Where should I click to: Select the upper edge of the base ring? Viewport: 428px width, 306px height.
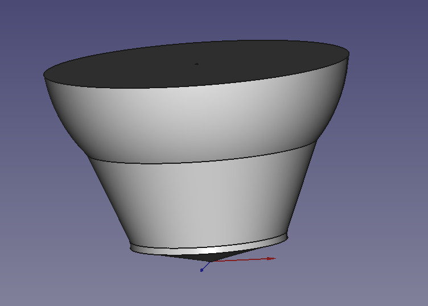188,249
